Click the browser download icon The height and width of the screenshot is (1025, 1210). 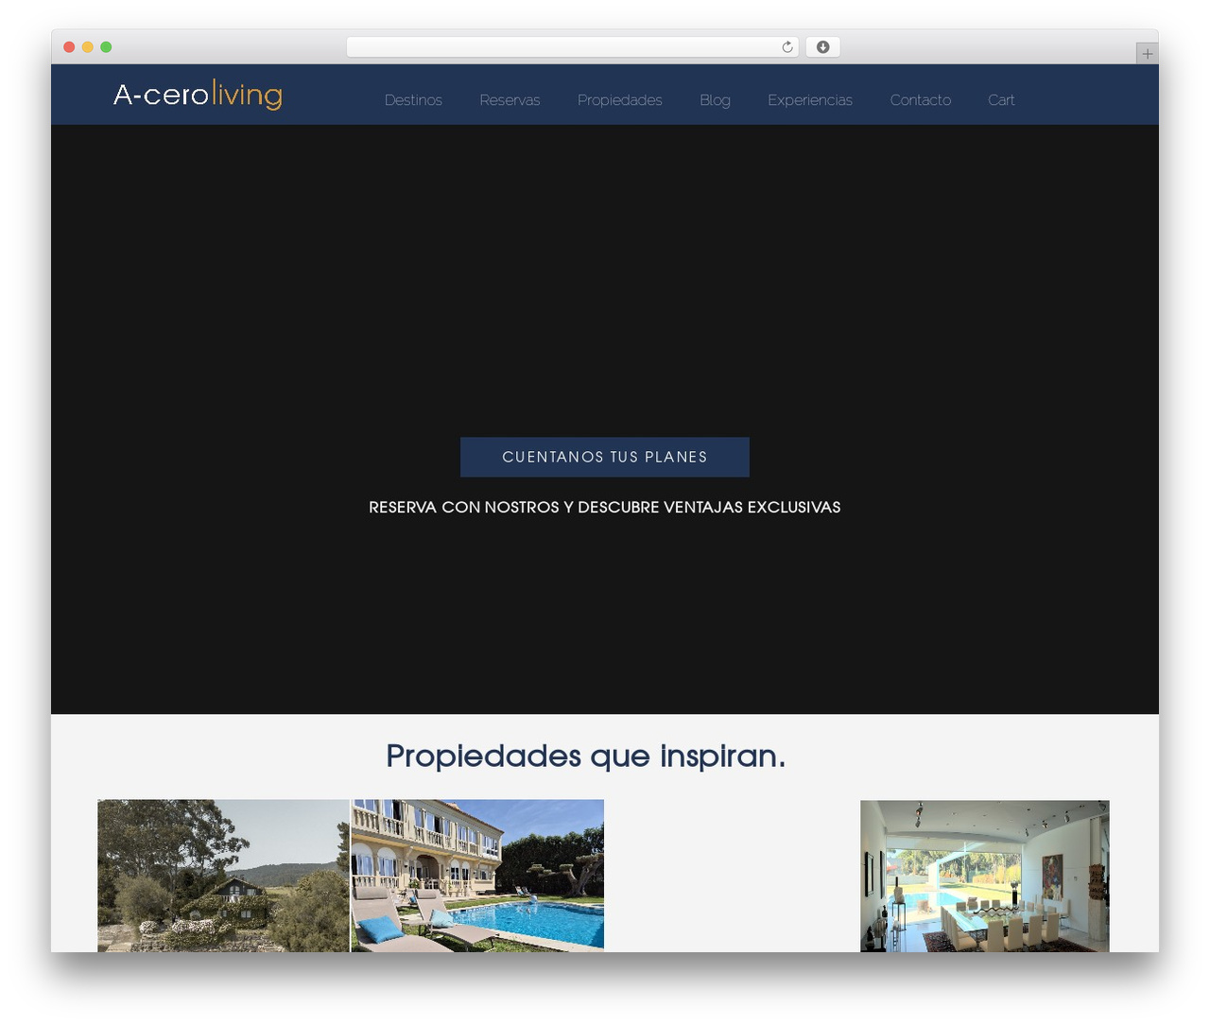(x=823, y=47)
